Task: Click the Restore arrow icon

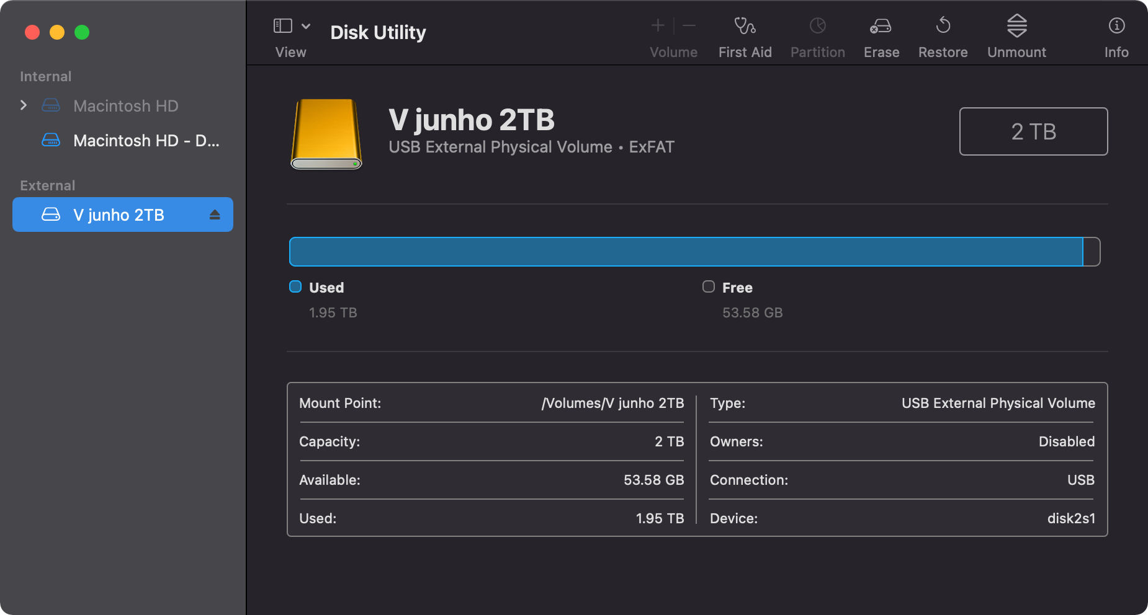Action: tap(943, 25)
